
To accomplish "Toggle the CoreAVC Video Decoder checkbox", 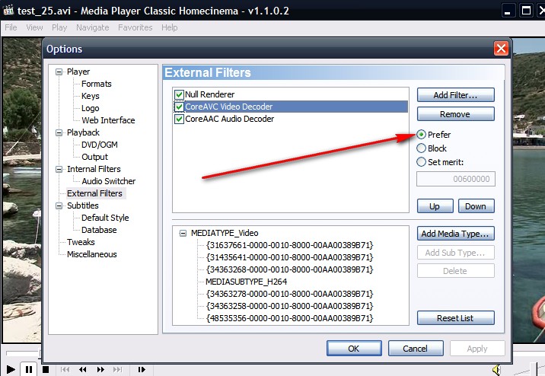I will (179, 107).
